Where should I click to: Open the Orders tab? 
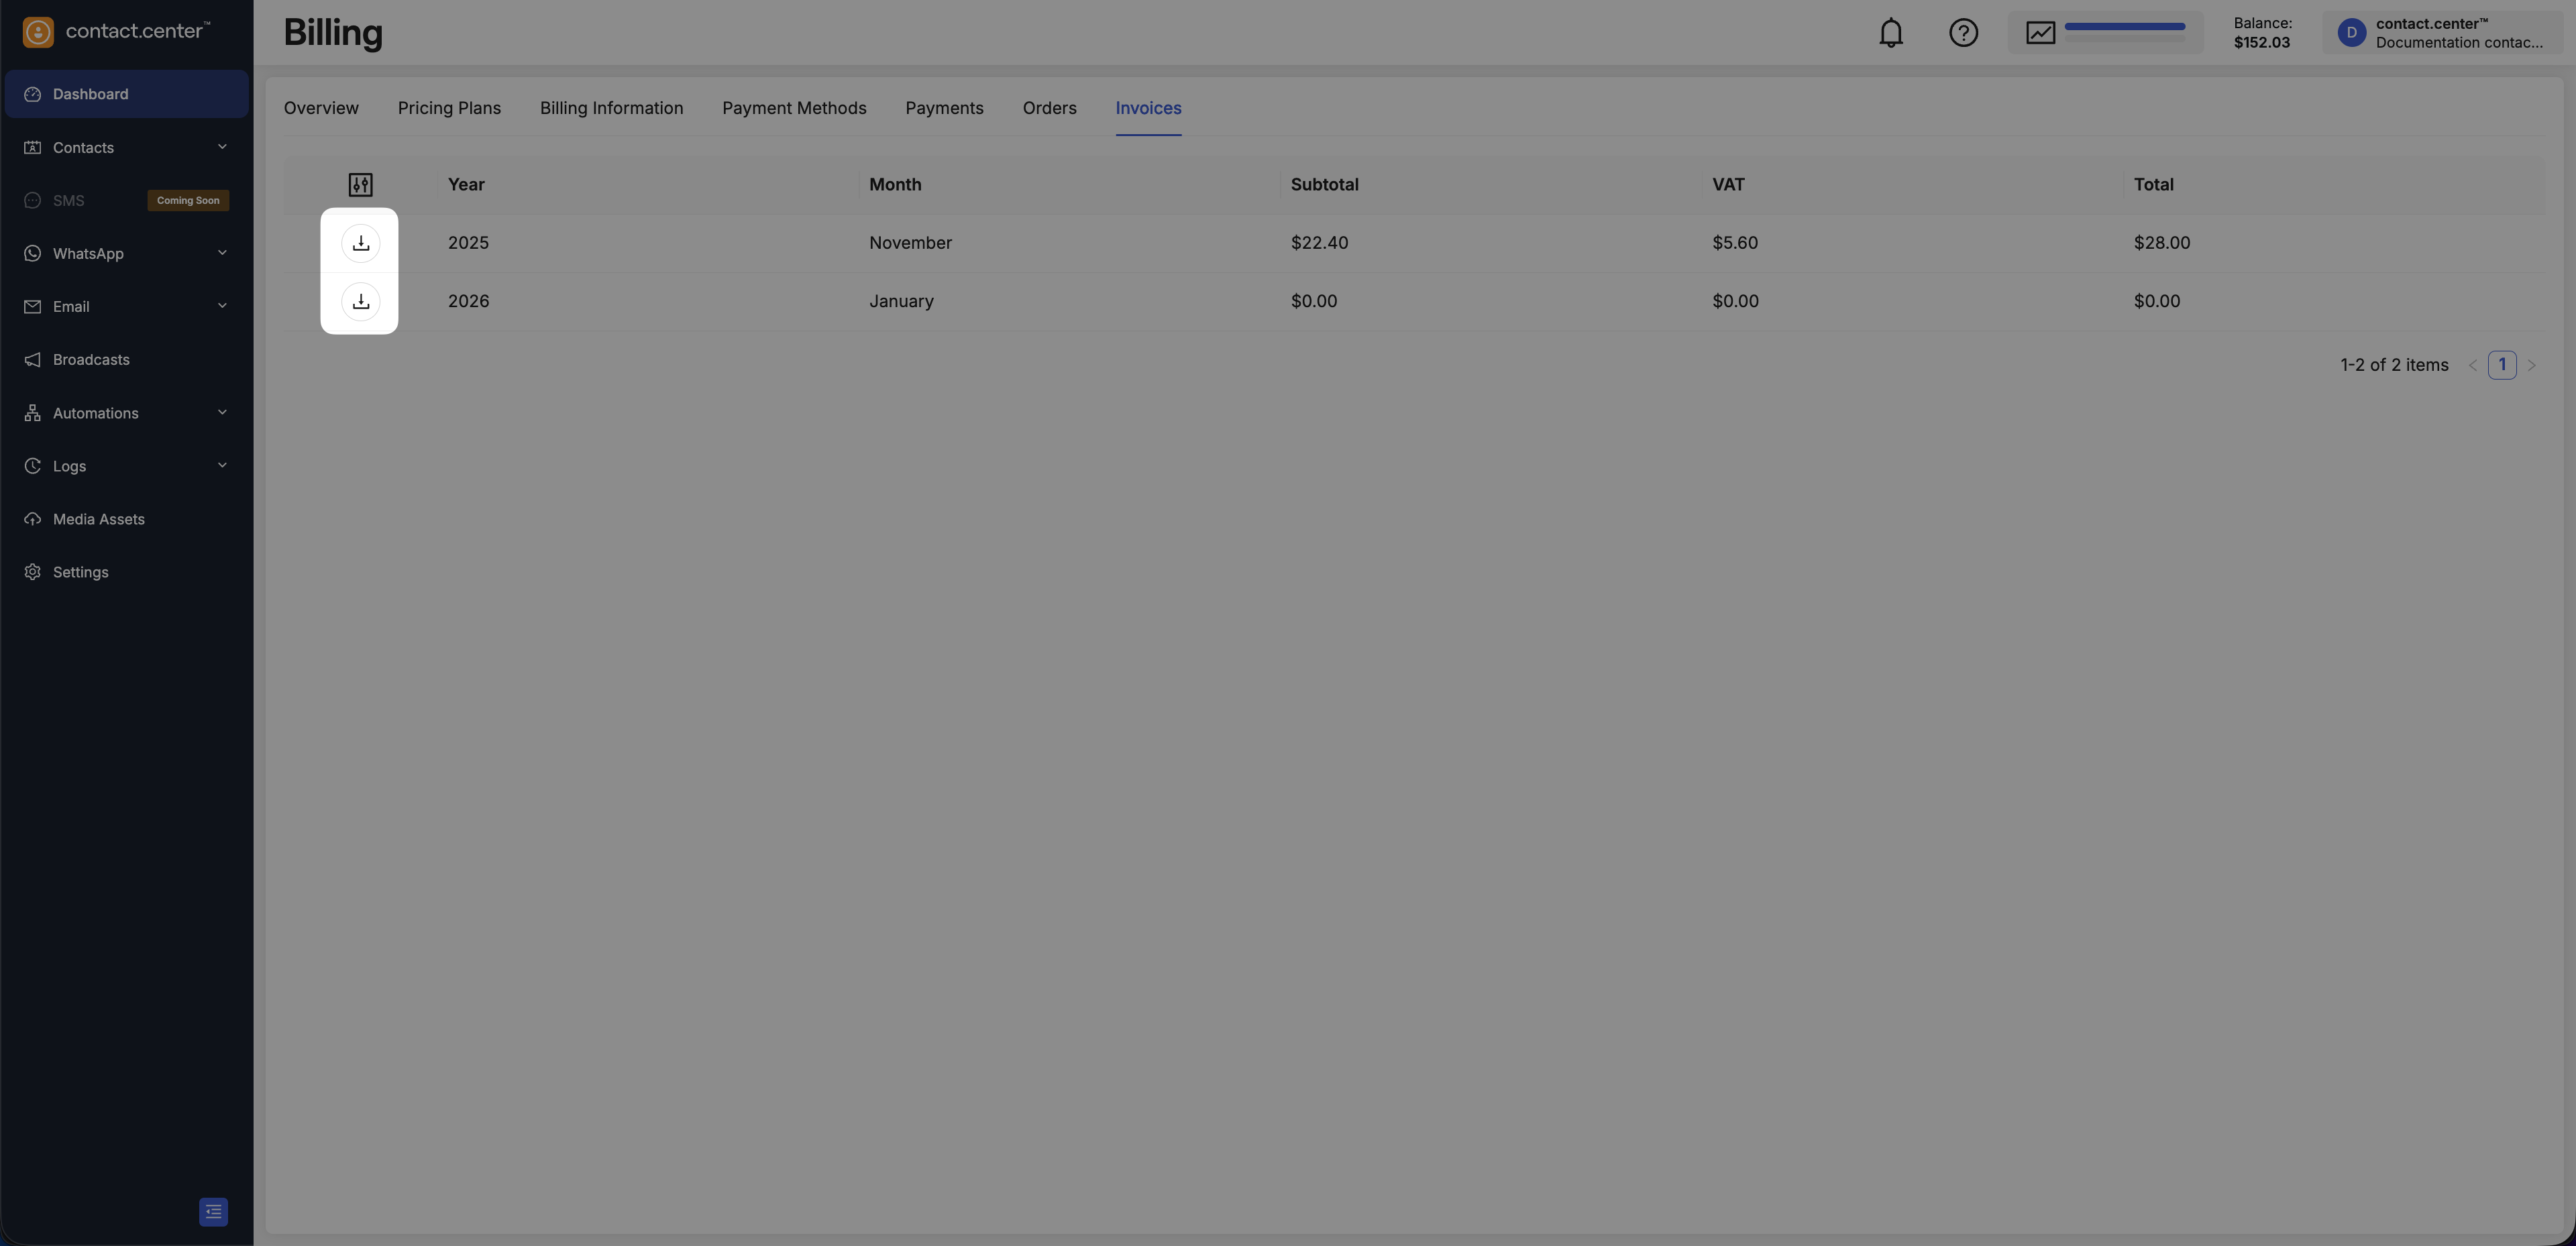[x=1049, y=108]
